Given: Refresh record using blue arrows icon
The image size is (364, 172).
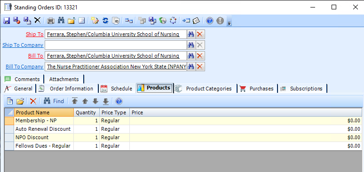Looking at the screenshot, I should point(105,21).
